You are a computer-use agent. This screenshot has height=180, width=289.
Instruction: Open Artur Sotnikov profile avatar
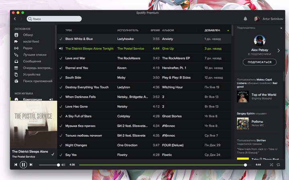[257, 19]
